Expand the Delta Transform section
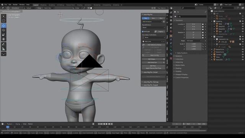 (x=182, y=53)
